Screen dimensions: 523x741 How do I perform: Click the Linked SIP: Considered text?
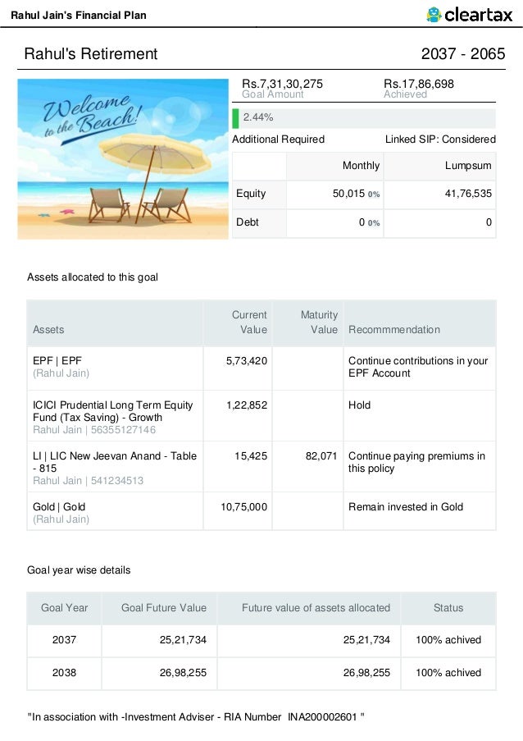440,140
